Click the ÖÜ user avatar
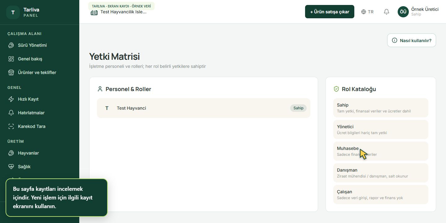Image resolution: width=446 pixels, height=223 pixels. 403,12
